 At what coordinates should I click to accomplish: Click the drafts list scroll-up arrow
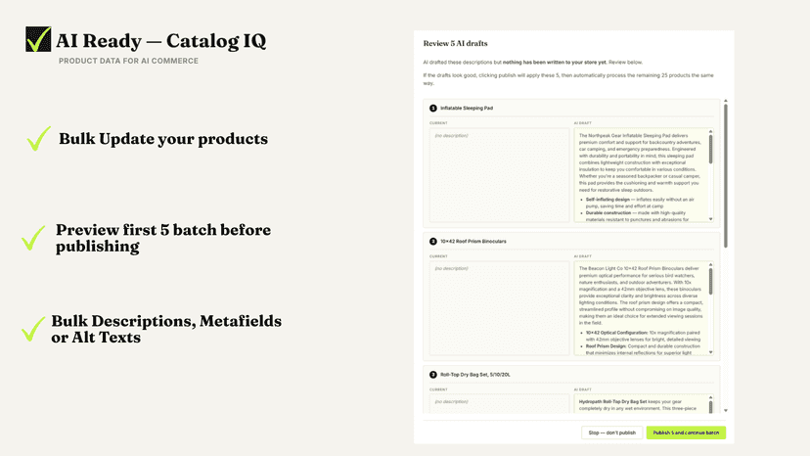click(x=726, y=101)
